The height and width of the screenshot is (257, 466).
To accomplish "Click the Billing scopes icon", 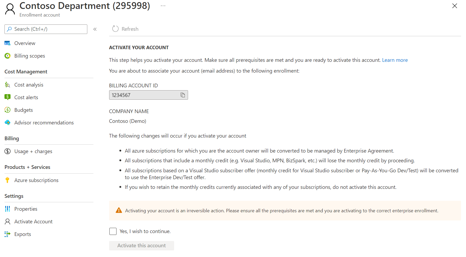I will click(7, 56).
